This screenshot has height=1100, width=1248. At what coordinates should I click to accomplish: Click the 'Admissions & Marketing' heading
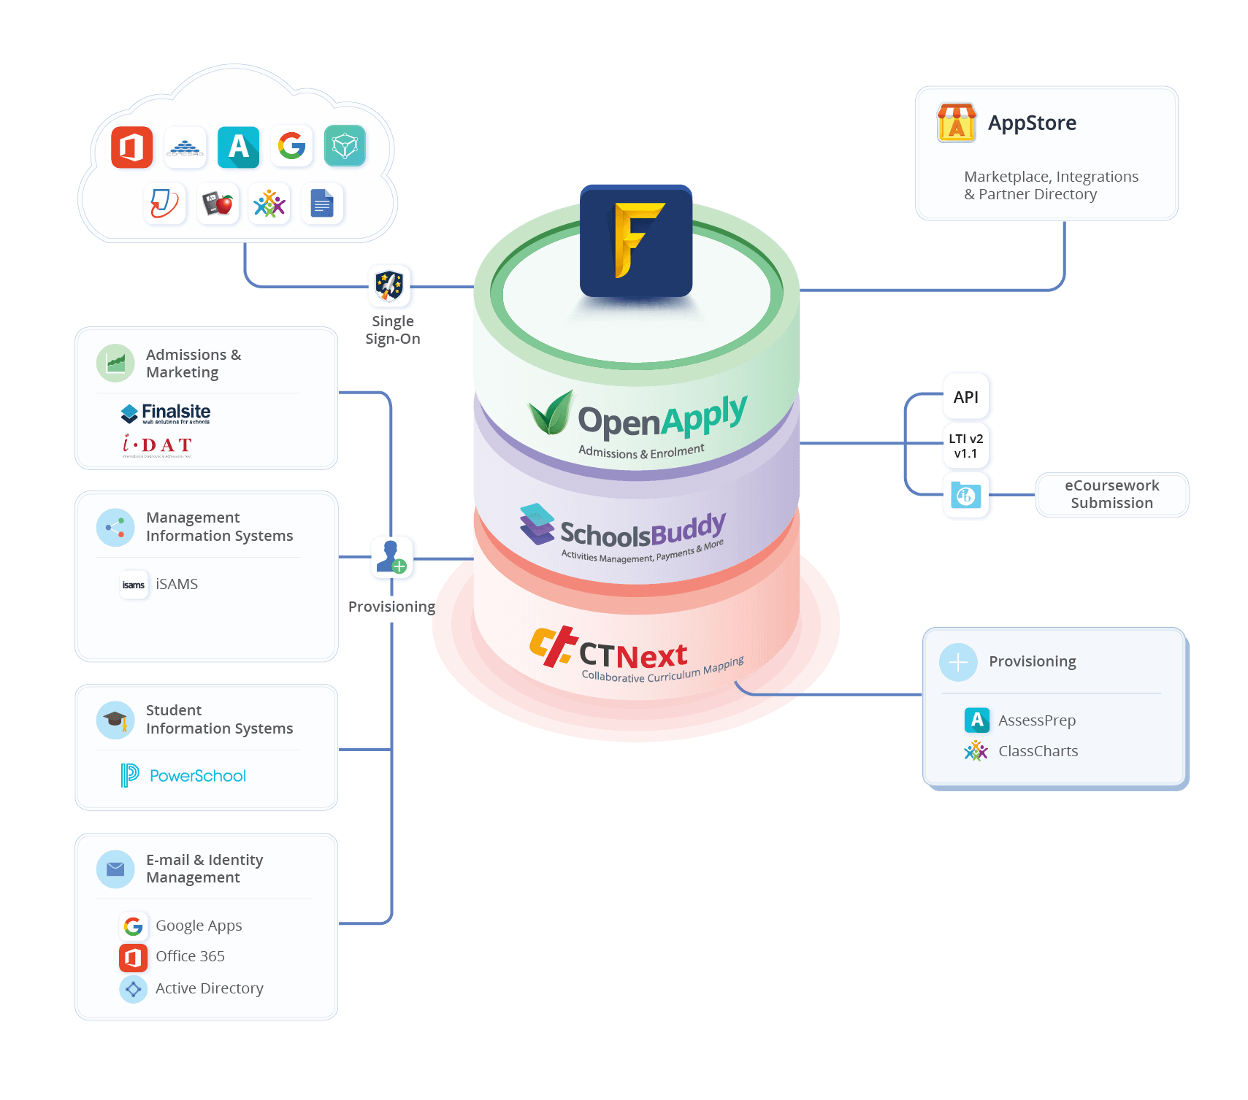194,364
